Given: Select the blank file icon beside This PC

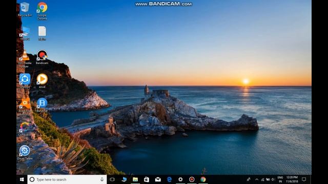Looking at the screenshot, I should 42,33.
